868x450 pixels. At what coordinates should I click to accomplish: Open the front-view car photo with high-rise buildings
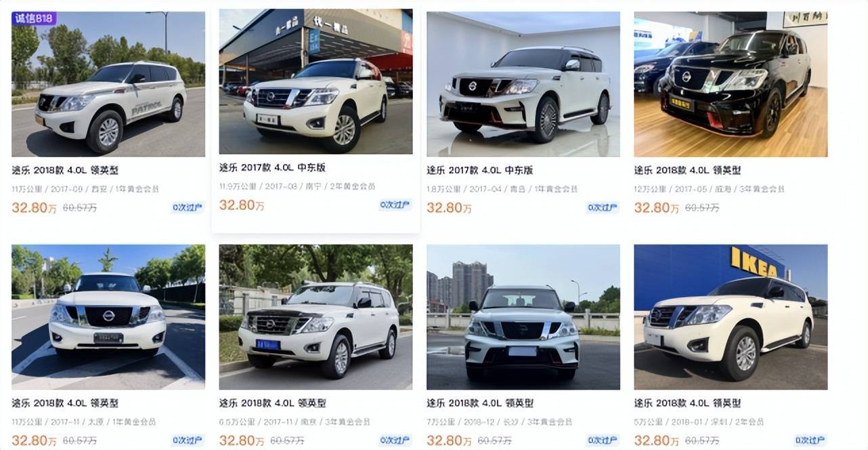[x=523, y=317]
